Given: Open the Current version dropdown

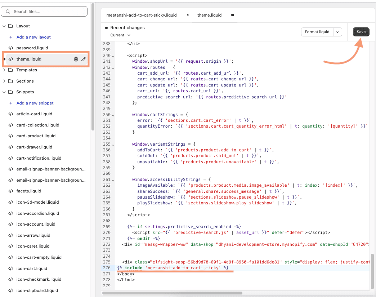Looking at the screenshot, I should coord(120,35).
